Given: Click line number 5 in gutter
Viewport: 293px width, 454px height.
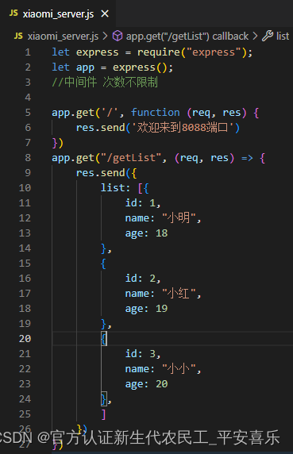Looking at the screenshot, I should (28, 113).
